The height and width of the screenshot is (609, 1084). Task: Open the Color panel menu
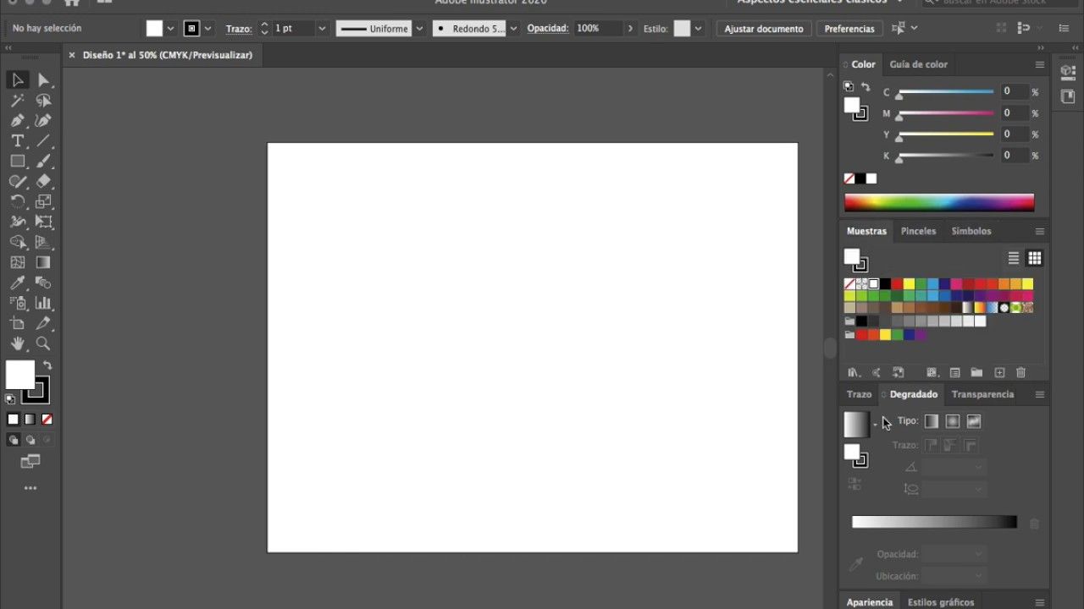[1040, 64]
